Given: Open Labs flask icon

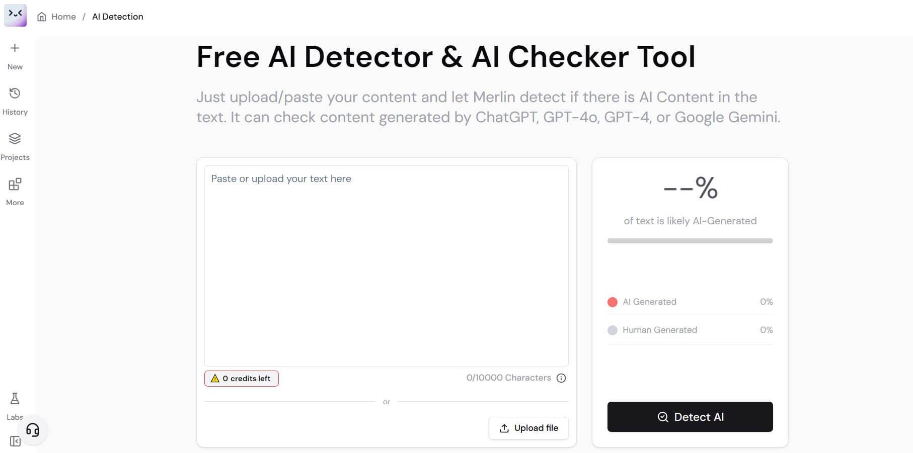Looking at the screenshot, I should (15, 399).
